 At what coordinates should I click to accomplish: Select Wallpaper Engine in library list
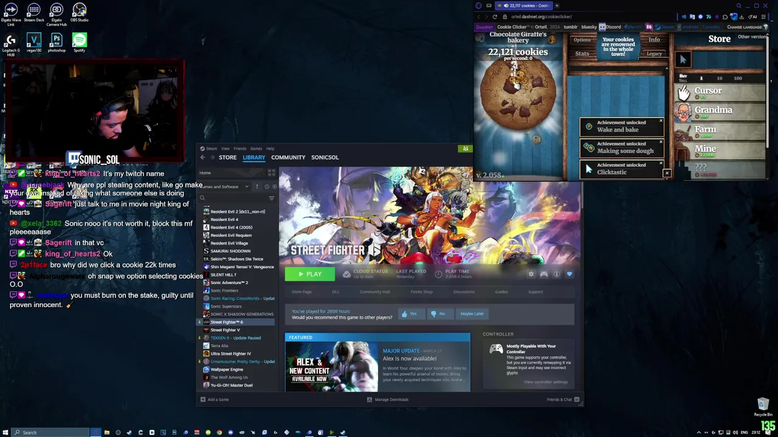[226, 369]
